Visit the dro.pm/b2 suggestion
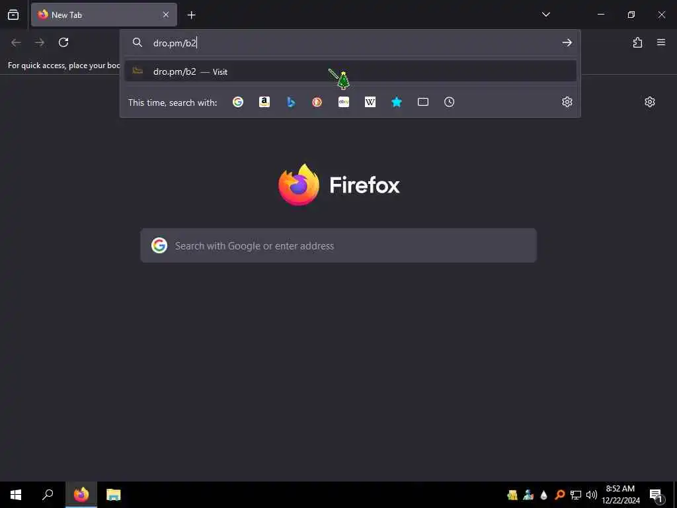 (350, 71)
